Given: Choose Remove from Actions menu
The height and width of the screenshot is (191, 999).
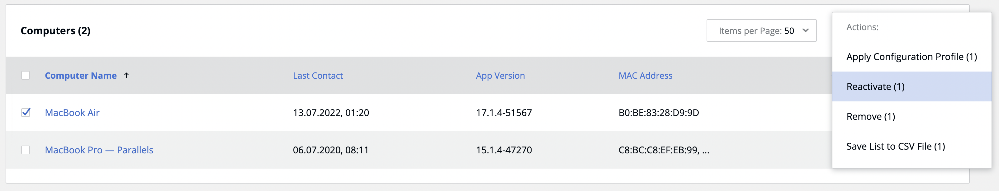Looking at the screenshot, I should coord(871,117).
